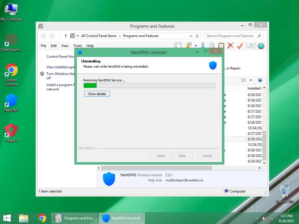This screenshot has height=224, width=299.
Task: Click the horizontal scrollbar thumb
Action: (157, 168)
